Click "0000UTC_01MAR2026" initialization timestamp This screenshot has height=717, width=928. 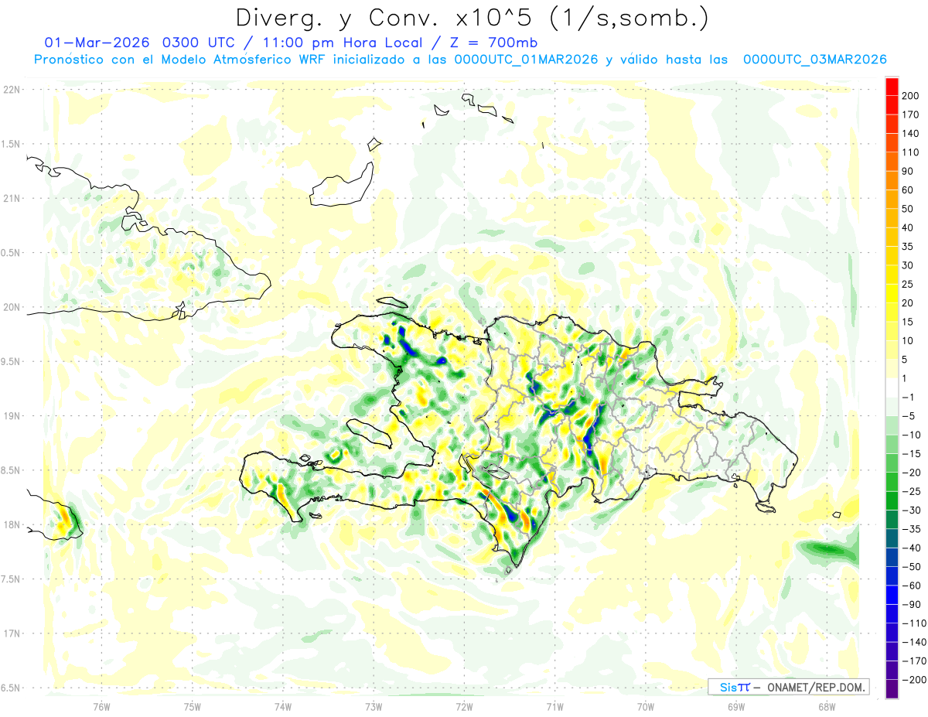point(526,60)
